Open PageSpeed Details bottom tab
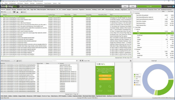 pyautogui.click(x=101, y=96)
